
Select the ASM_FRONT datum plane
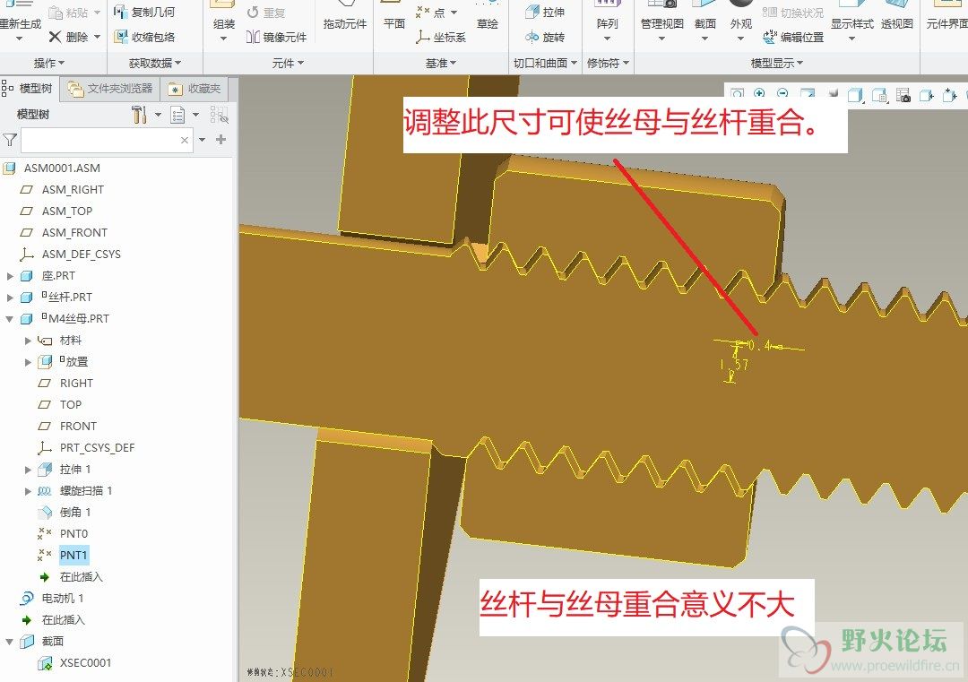pos(74,233)
